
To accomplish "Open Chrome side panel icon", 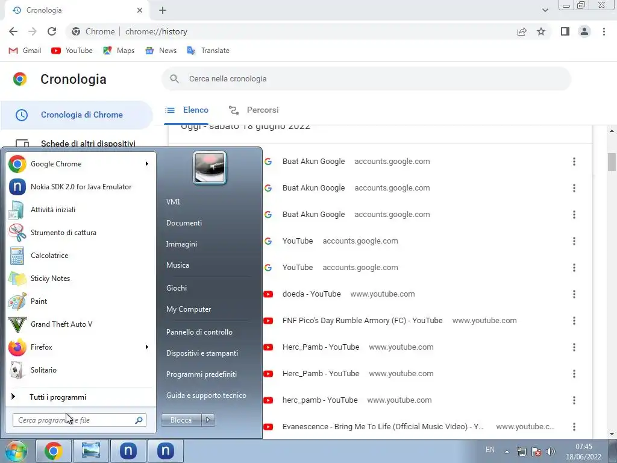I will tap(565, 31).
